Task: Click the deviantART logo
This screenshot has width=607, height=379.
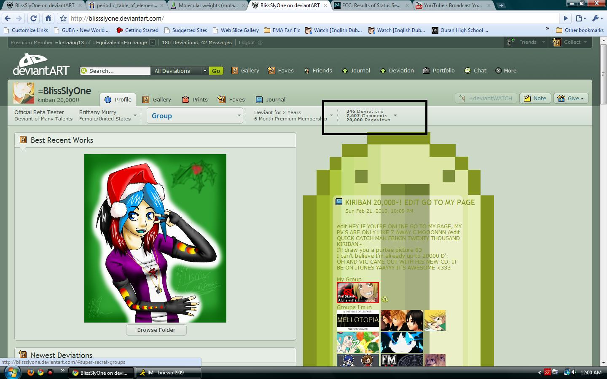Action: 41,64
